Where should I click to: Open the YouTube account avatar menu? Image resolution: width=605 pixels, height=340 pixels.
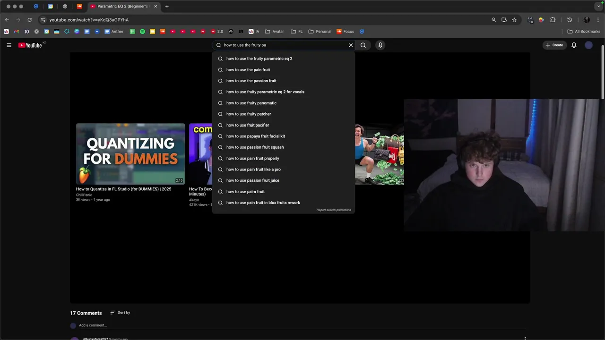pos(588,45)
